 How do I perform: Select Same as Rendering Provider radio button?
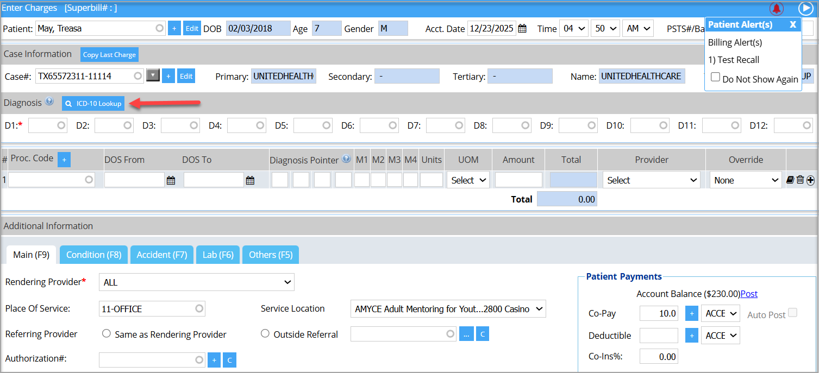click(107, 334)
